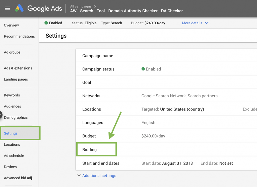Click the All campaigns breadcrumb link

pyautogui.click(x=81, y=6)
